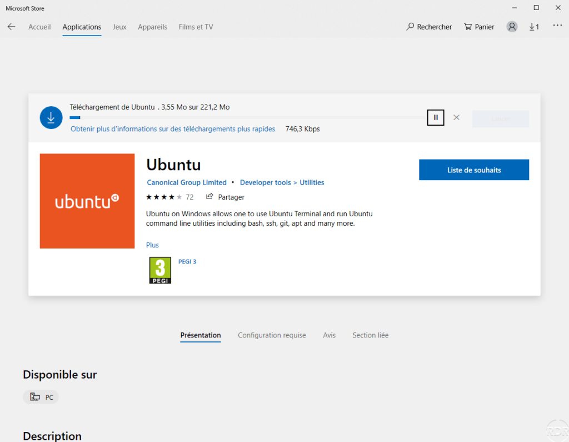Expand description with Plus link
This screenshot has height=442, width=569.
[152, 245]
